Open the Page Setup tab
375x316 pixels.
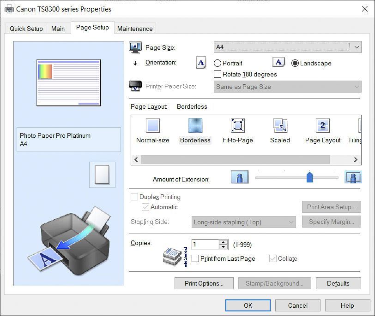tap(92, 28)
